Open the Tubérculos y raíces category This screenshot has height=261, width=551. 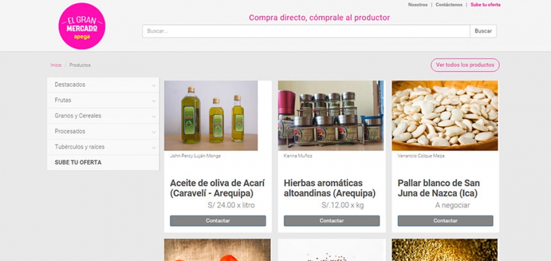pyautogui.click(x=80, y=147)
